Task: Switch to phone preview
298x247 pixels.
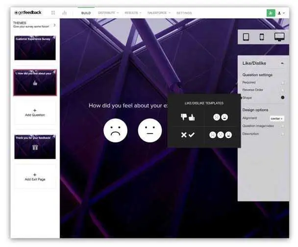Action: tap(262, 37)
